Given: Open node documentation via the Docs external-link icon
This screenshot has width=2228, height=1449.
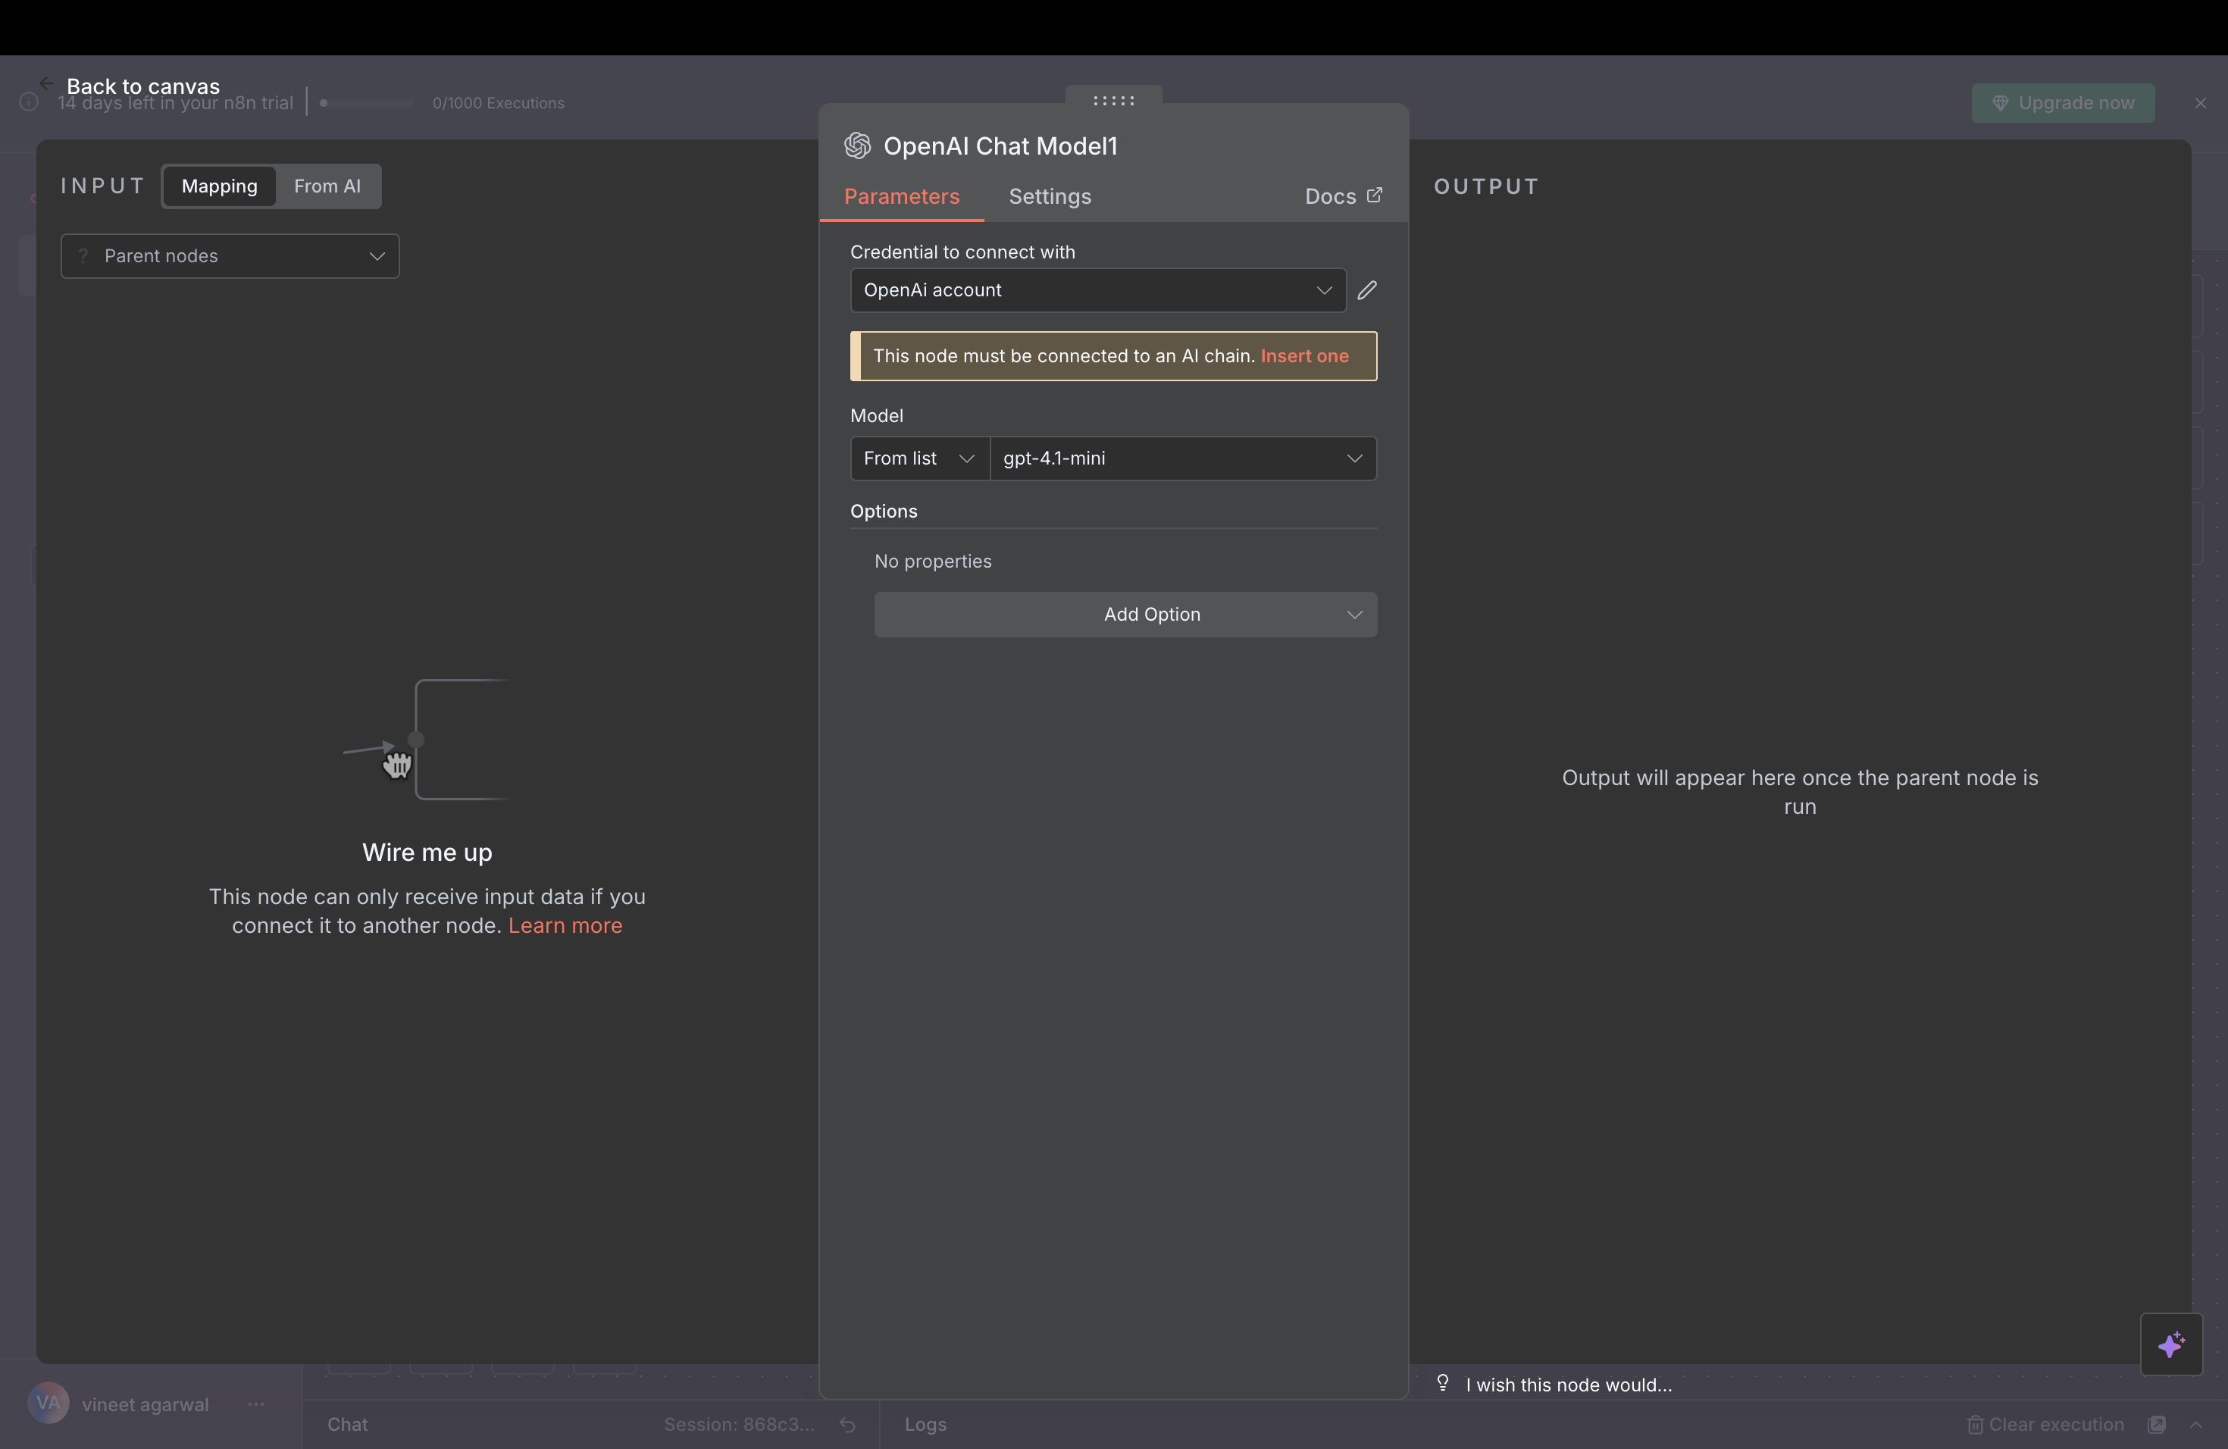Looking at the screenshot, I should pyautogui.click(x=1375, y=196).
